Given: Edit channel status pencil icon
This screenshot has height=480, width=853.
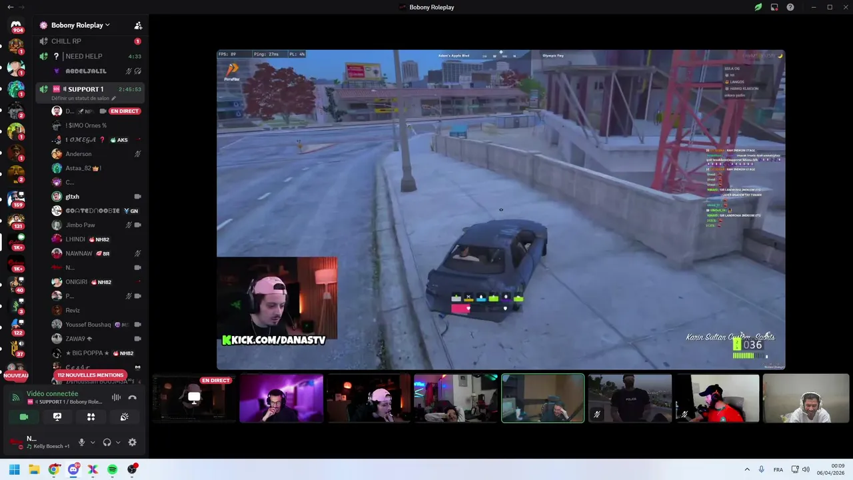Looking at the screenshot, I should tap(113, 98).
